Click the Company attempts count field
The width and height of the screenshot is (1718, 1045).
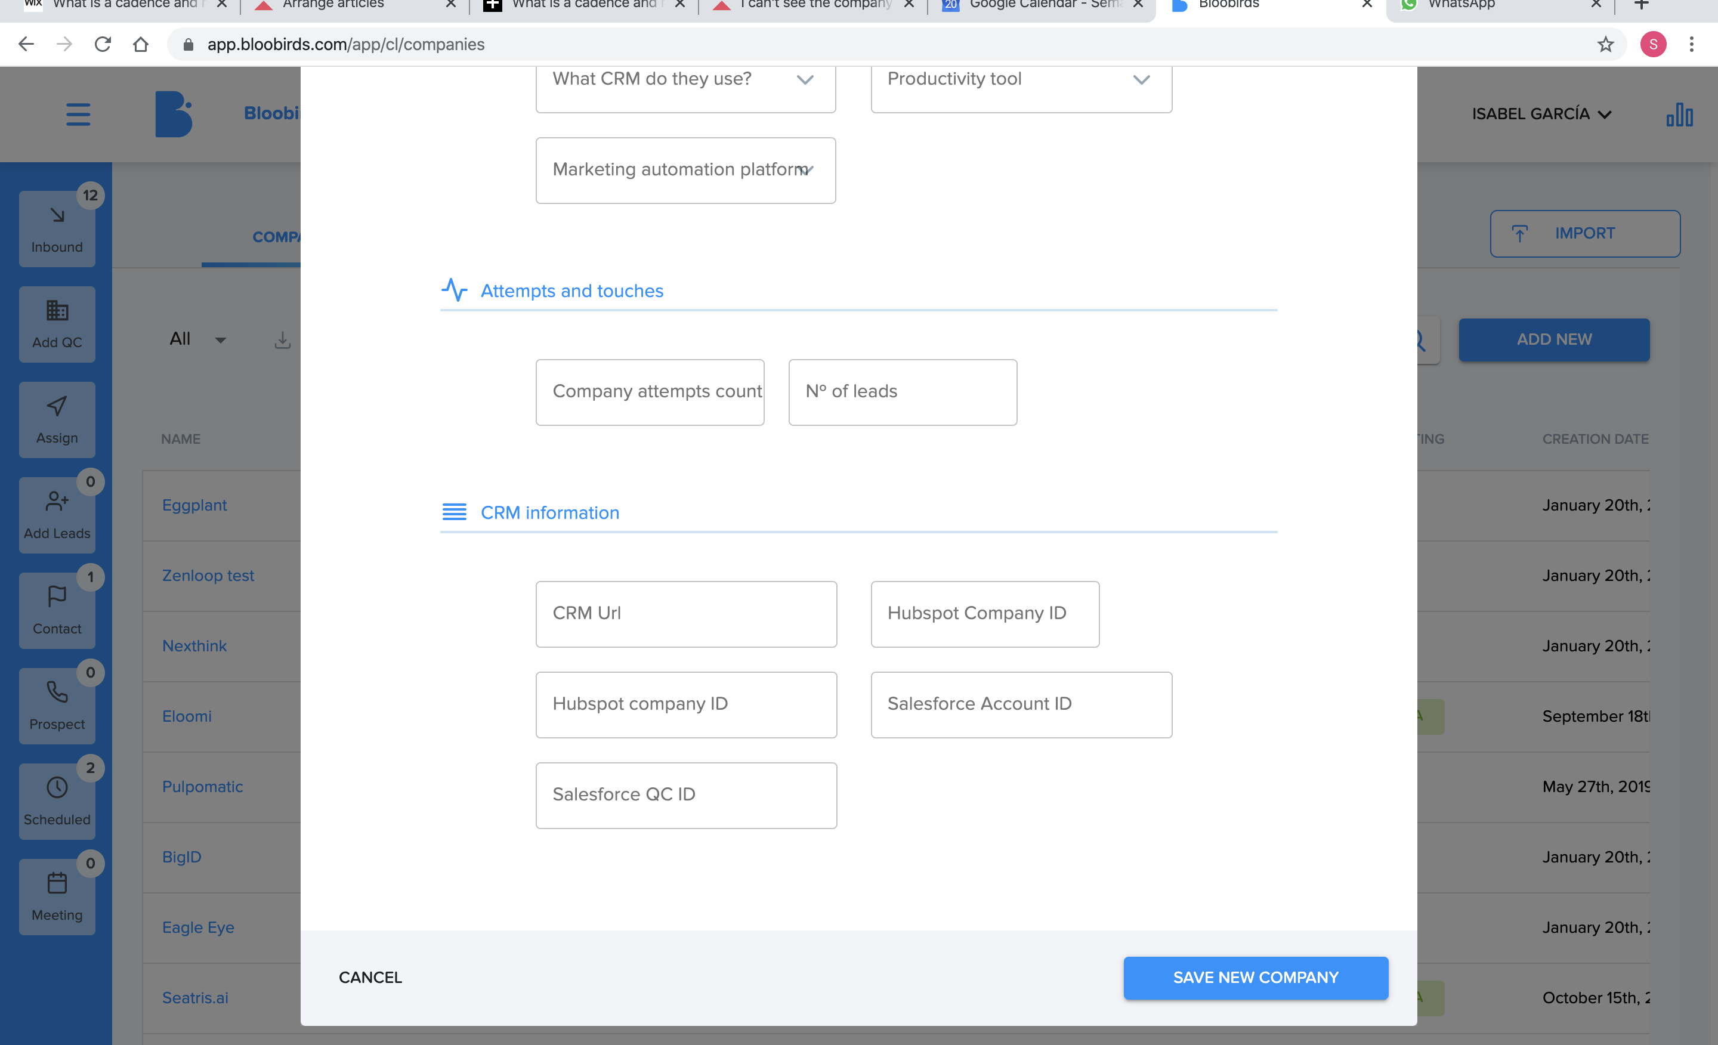[x=649, y=392]
